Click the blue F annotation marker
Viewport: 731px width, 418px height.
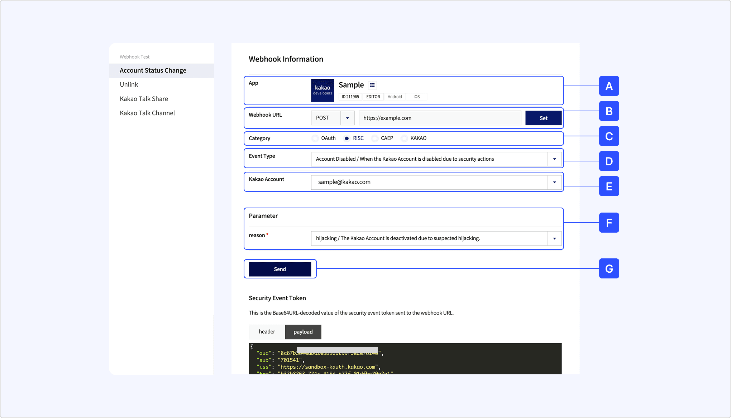[x=609, y=223]
